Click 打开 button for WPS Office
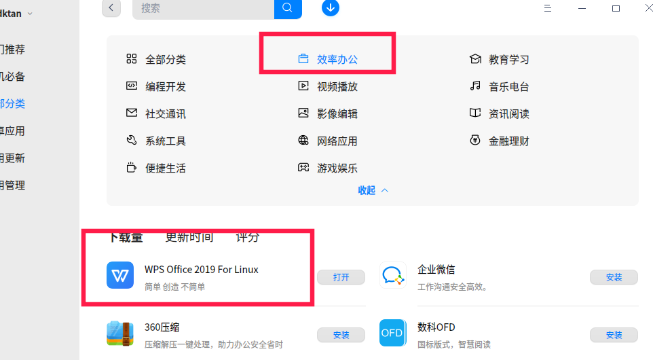 tap(341, 277)
